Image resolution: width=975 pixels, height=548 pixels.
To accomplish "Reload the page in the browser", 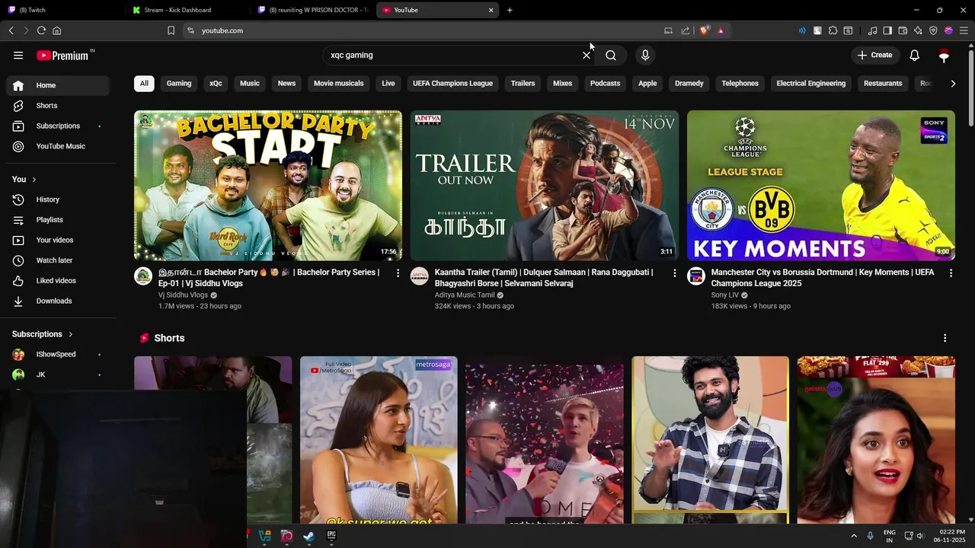I will tap(41, 30).
